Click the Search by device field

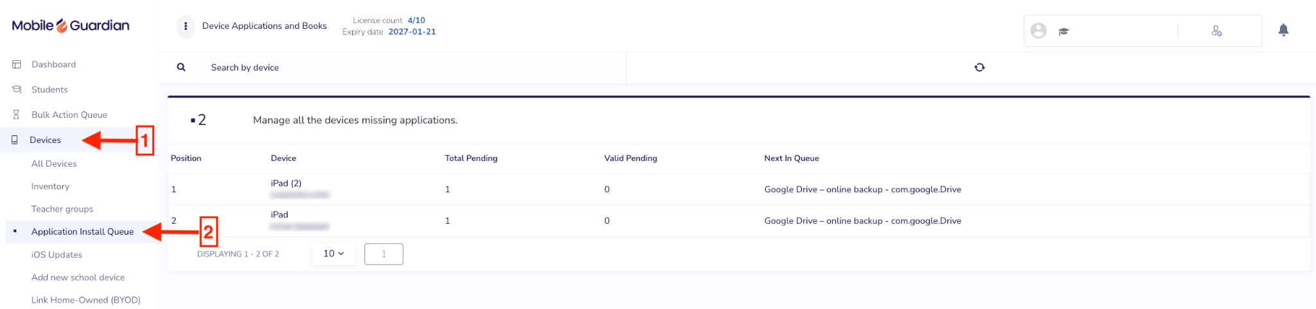411,67
